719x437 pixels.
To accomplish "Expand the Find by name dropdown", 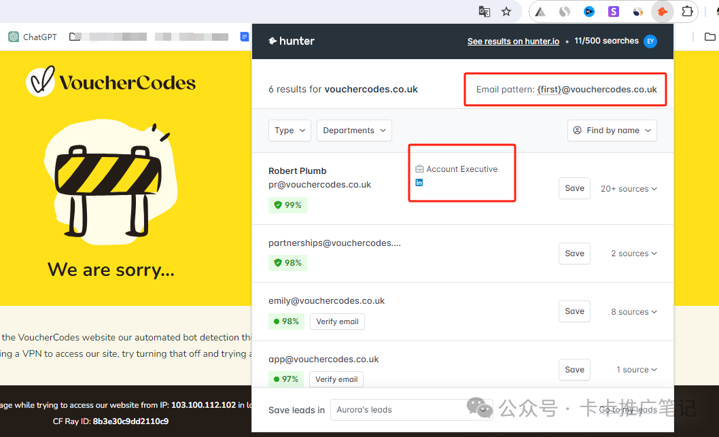I will 612,130.
